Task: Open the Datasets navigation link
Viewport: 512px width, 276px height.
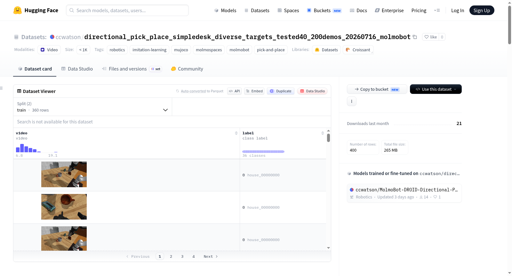Action: tap(257, 10)
